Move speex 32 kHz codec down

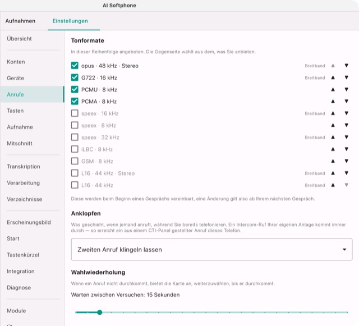click(347, 137)
